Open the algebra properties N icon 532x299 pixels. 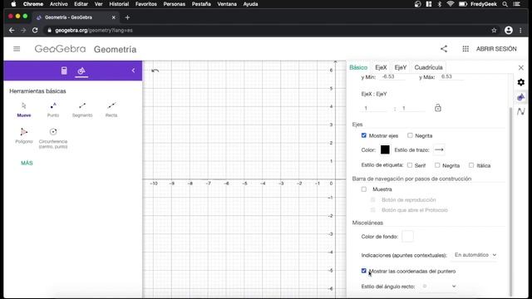521,111
